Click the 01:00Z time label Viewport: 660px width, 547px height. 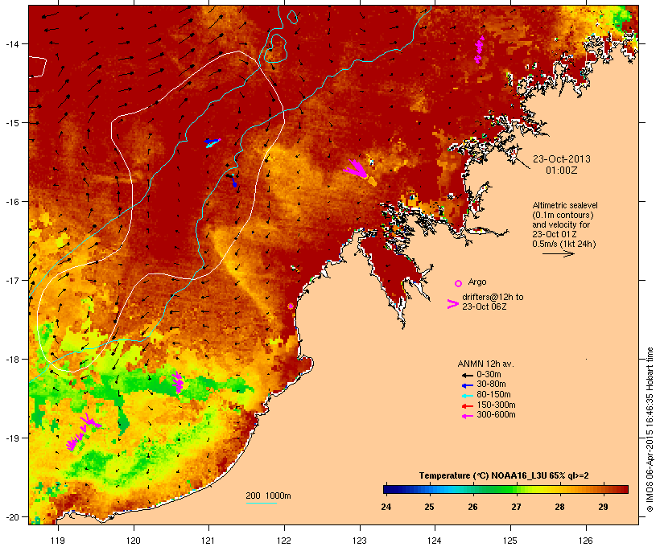coord(562,171)
